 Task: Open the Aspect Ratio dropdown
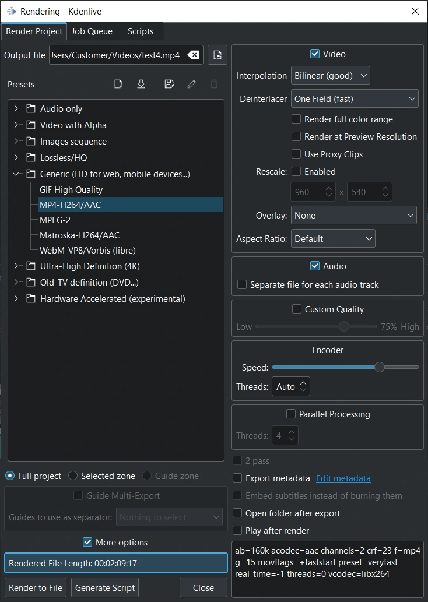point(333,238)
